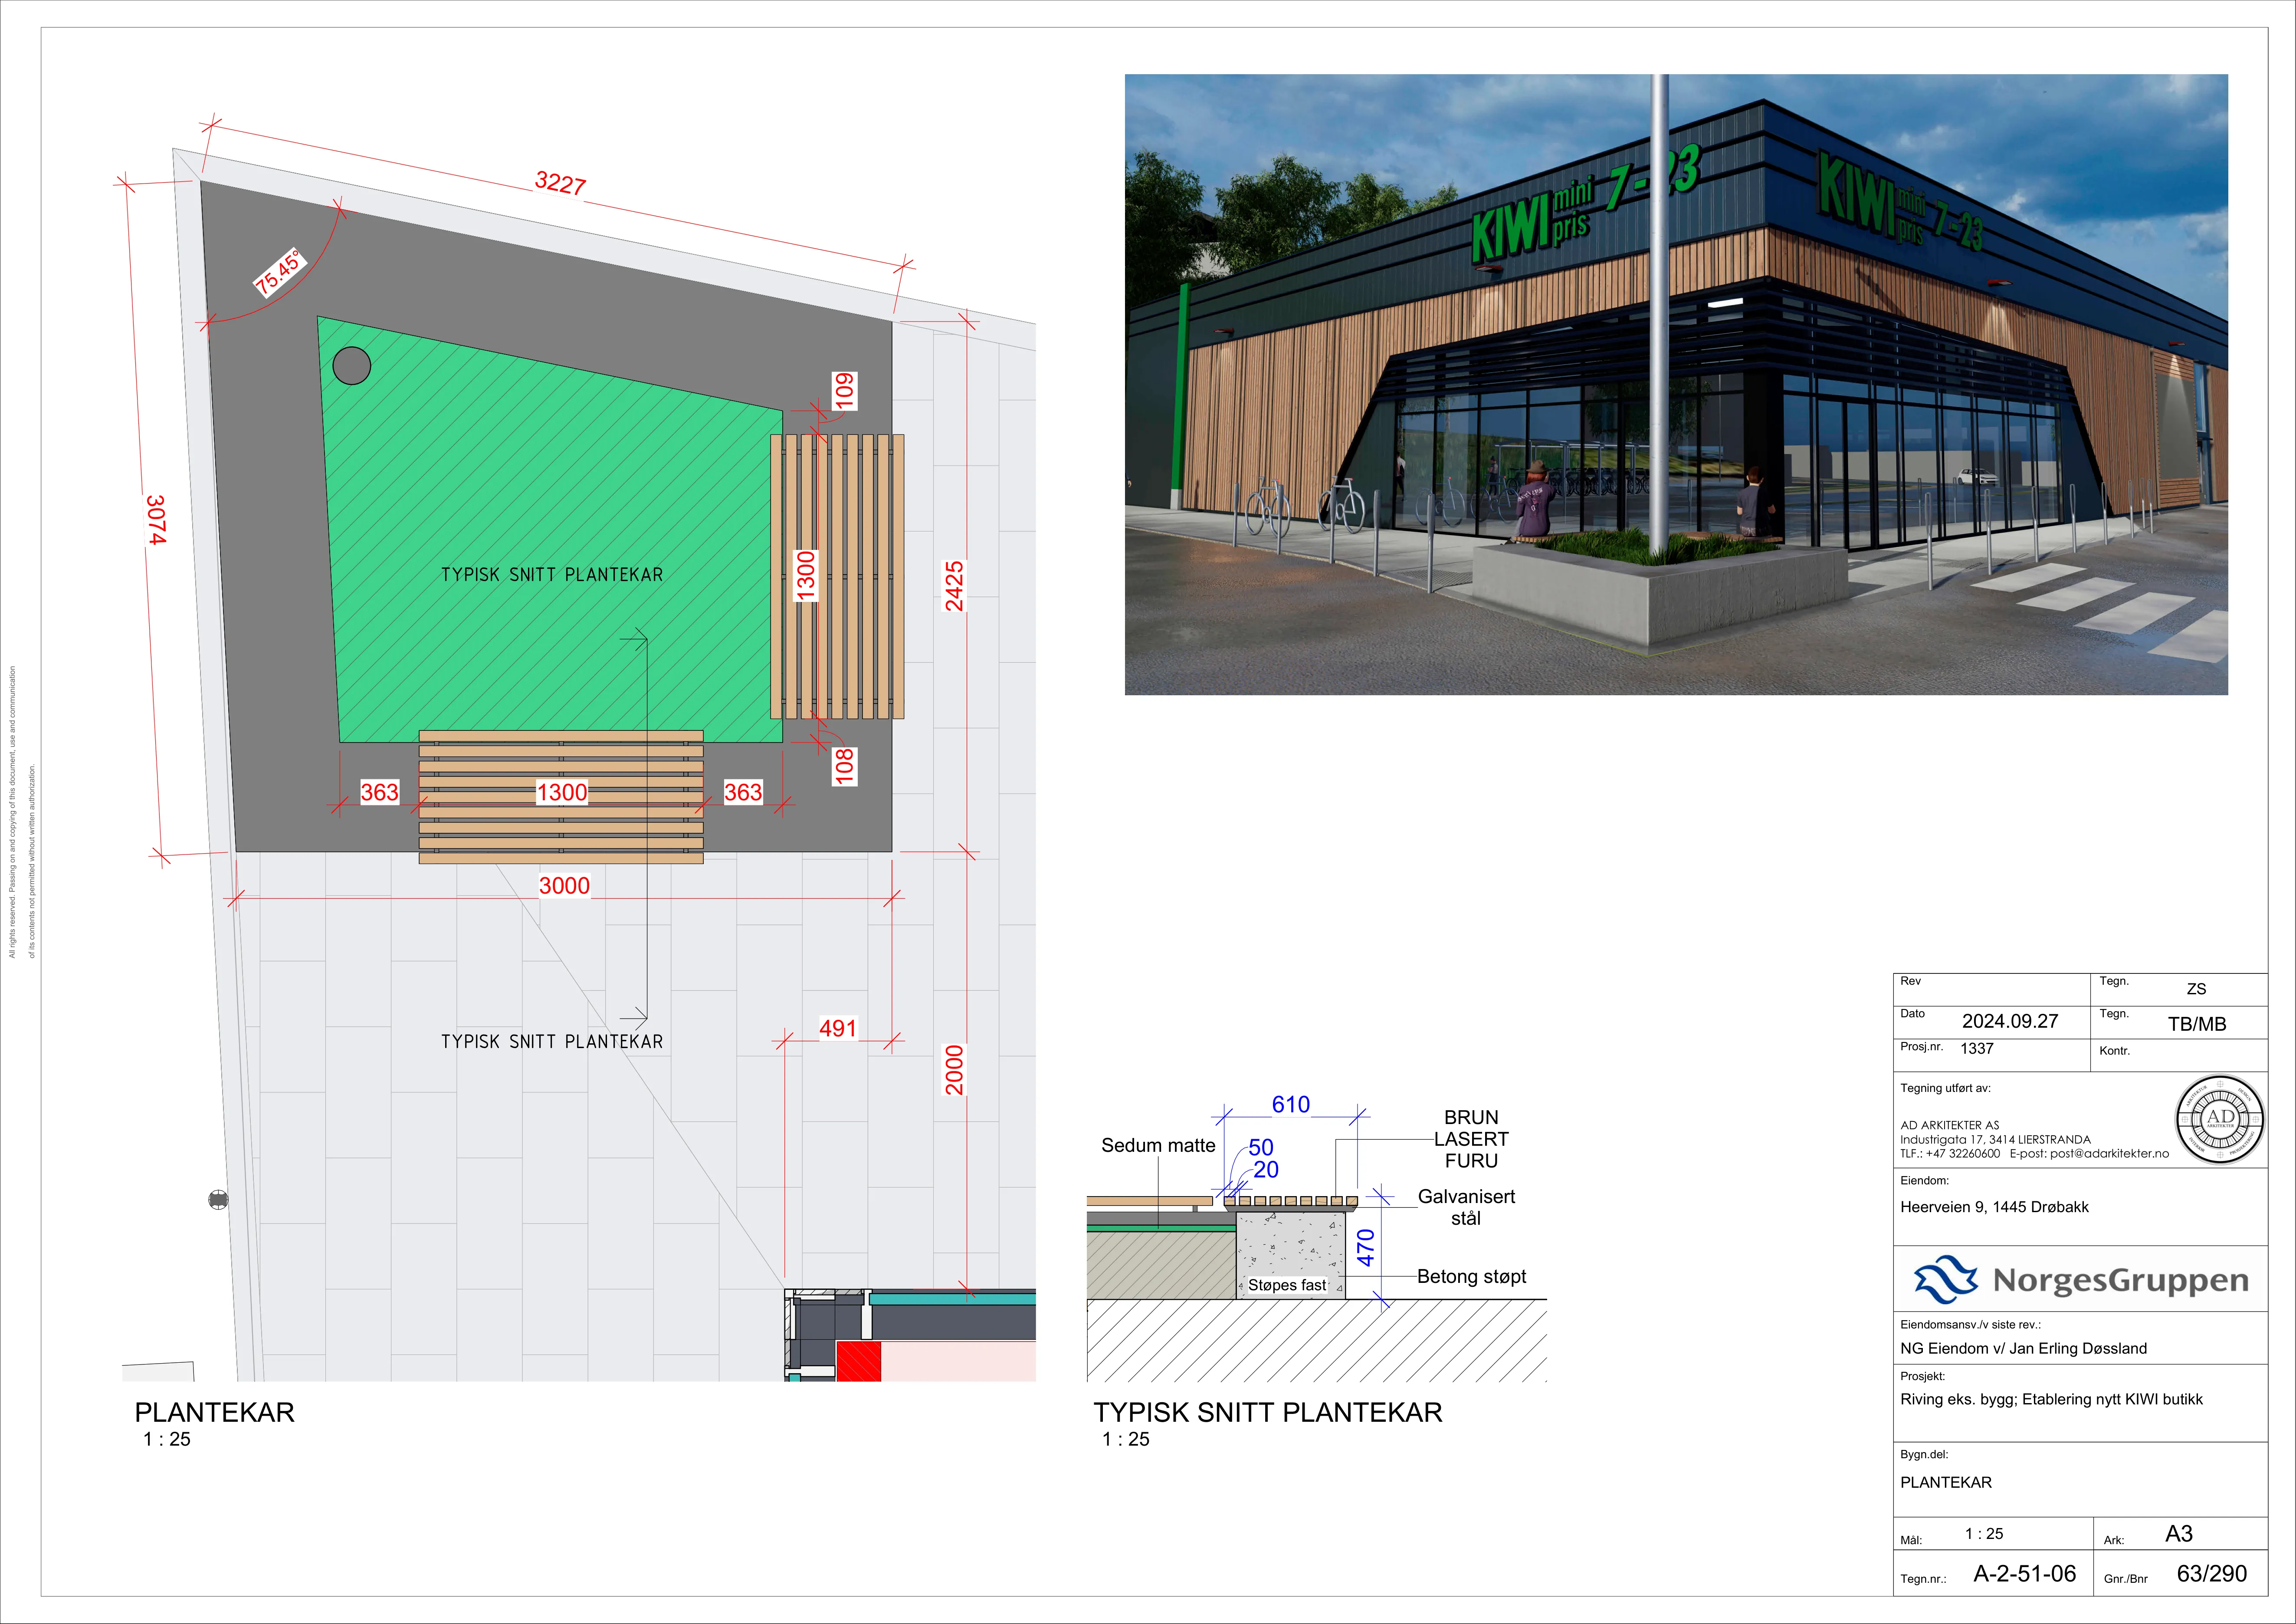Screen dimensions: 2296x1624
Task: Select the horizontal '1300' dimension on the lower bench
Action: point(562,792)
